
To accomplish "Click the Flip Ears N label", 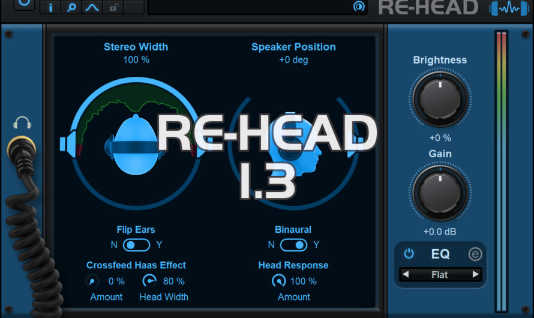I will [114, 245].
